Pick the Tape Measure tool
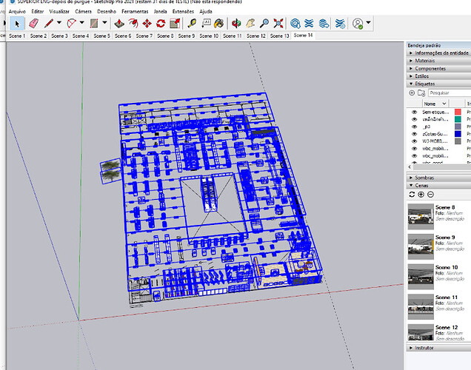Image resolution: width=471 pixels, height=370 pixels. [x=192, y=24]
